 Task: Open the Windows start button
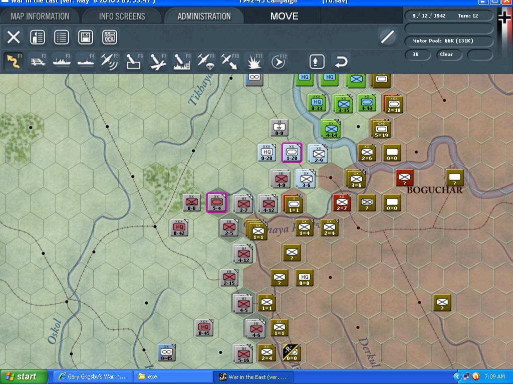tap(24, 376)
